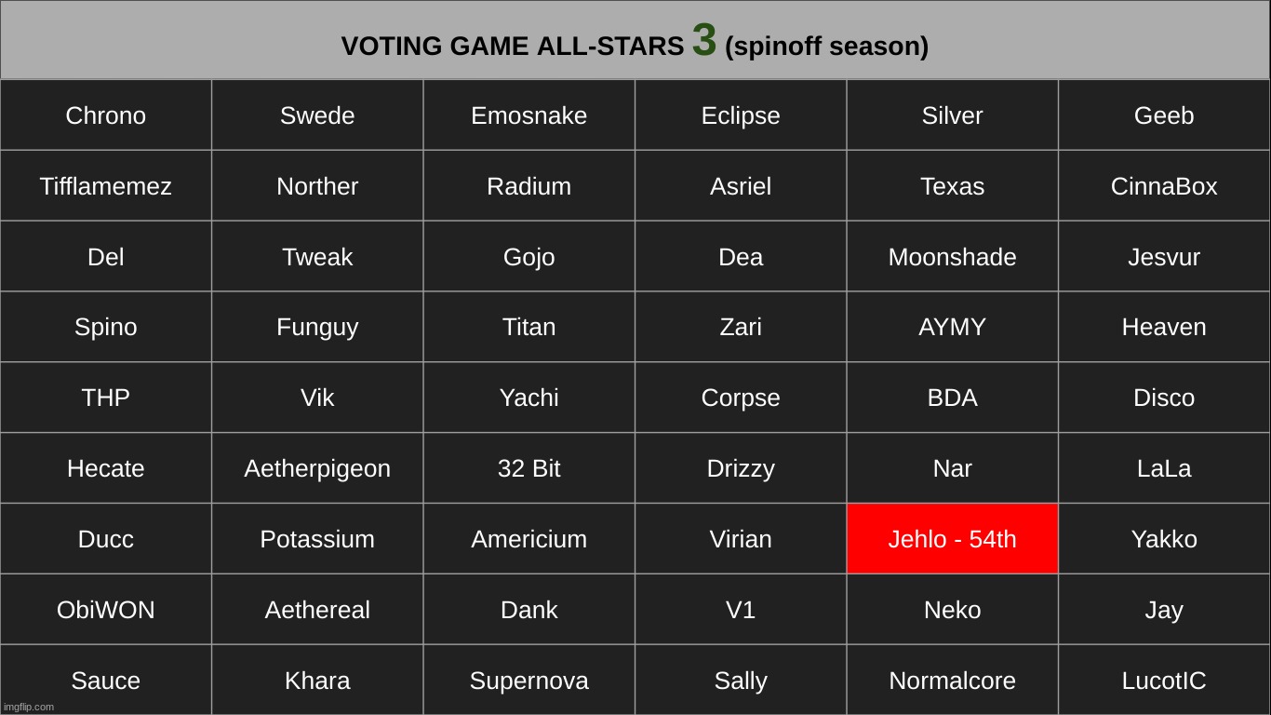Click the Tifflamemez cell

point(106,186)
